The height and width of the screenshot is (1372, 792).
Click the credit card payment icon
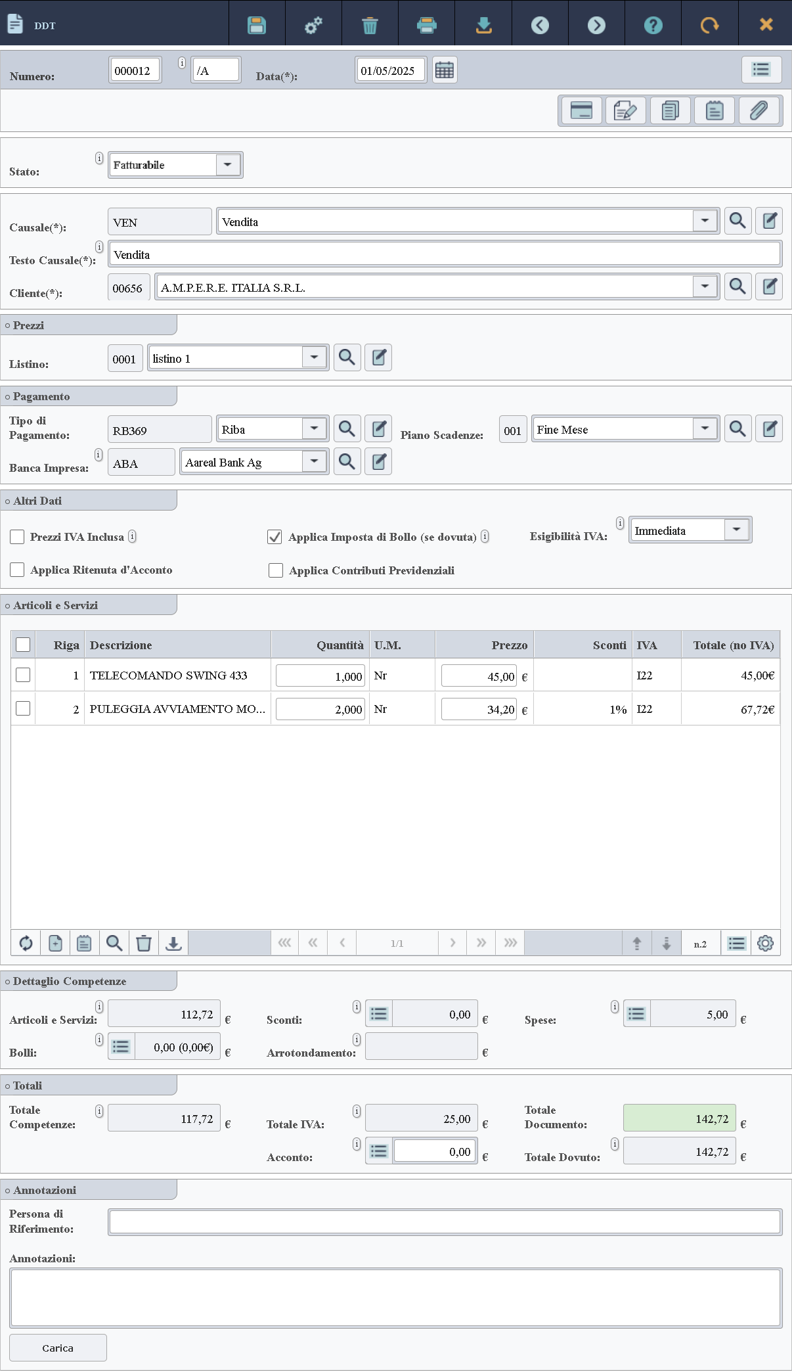point(582,110)
